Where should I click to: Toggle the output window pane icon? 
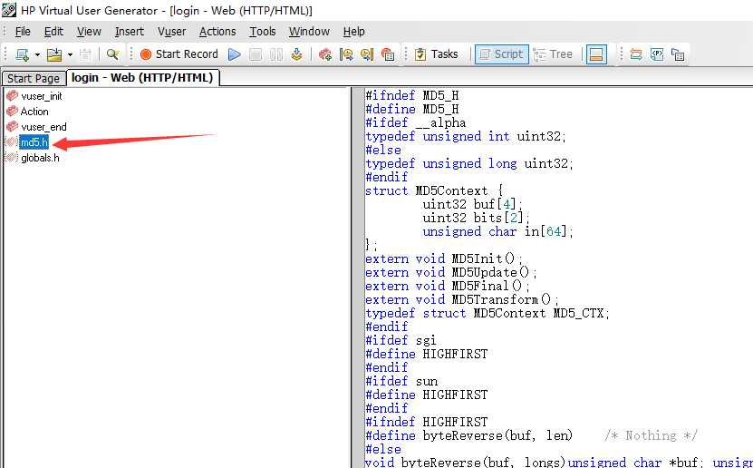(x=596, y=54)
